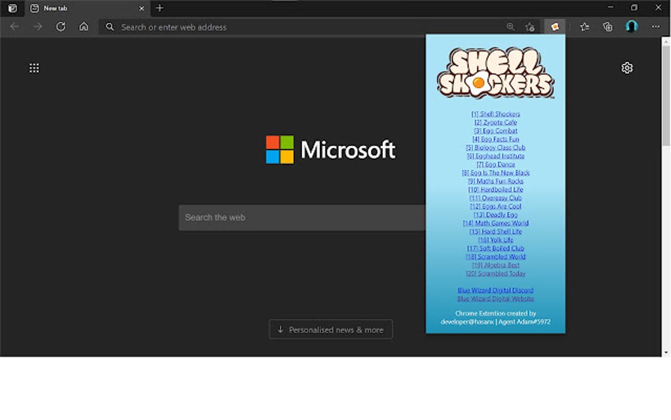Open the [19] Algebra Best link
Viewport: 671px width, 420px height.
pos(495,265)
